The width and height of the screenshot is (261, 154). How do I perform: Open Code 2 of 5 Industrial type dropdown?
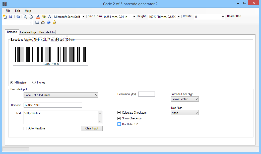click(61, 95)
